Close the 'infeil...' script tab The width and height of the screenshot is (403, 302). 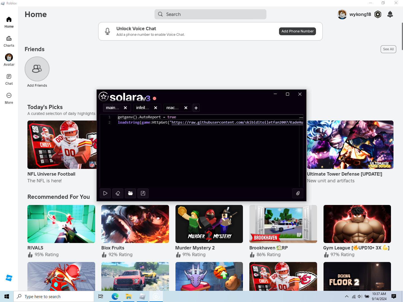156,108
